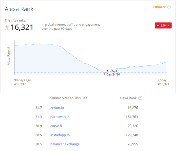Open the curve.fi similar site link
Image resolution: width=176 pixels, height=151 pixels.
pyautogui.click(x=56, y=126)
